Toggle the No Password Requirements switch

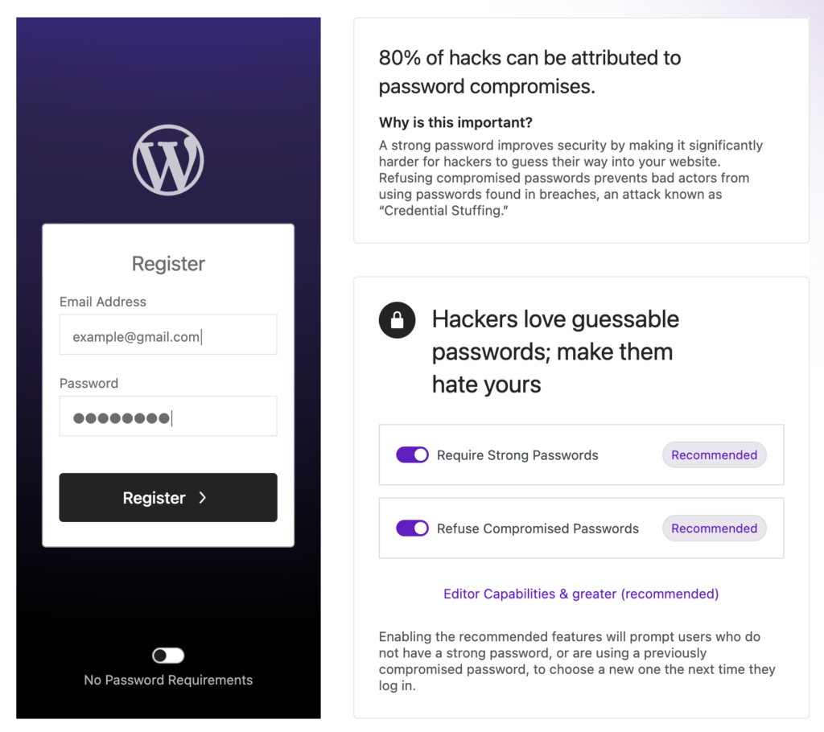pyautogui.click(x=168, y=656)
